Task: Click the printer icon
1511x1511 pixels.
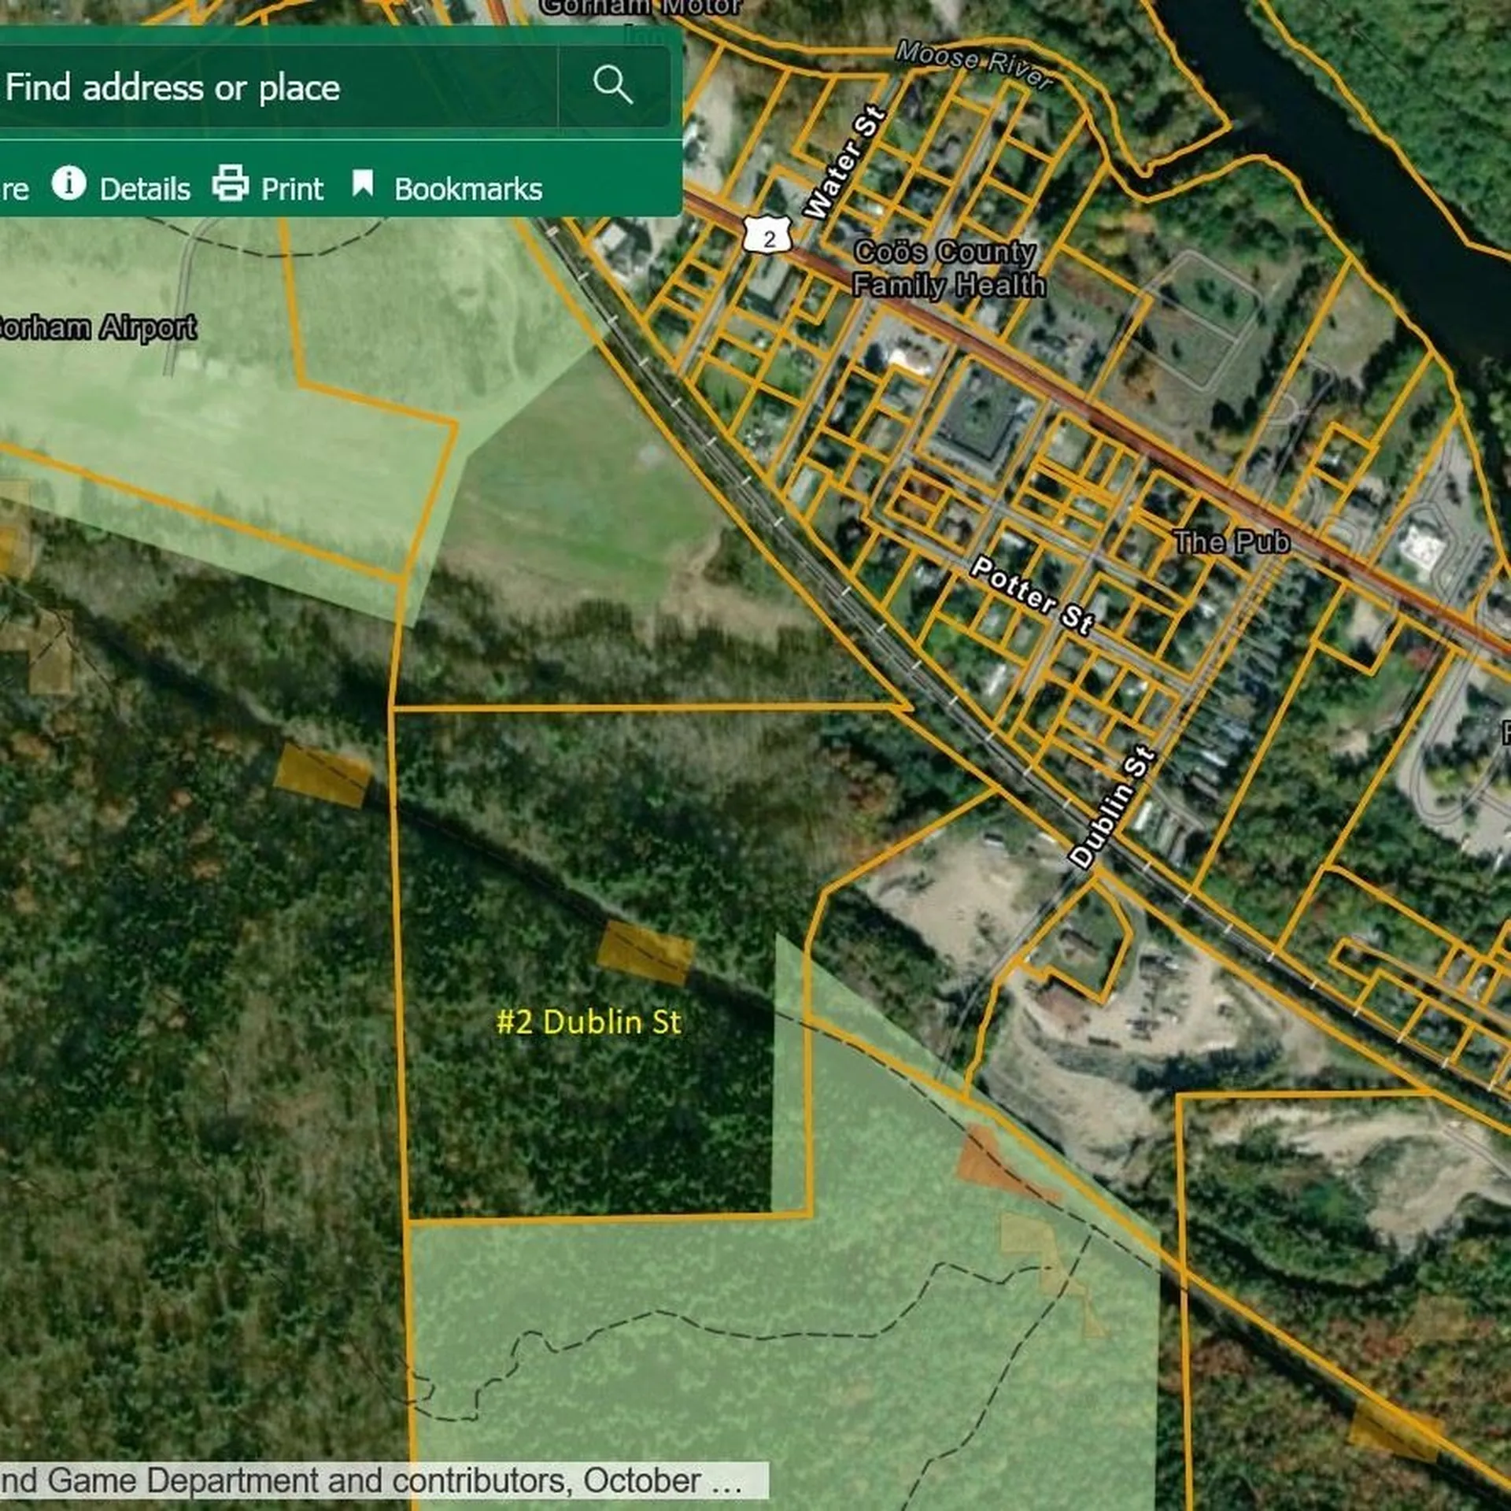Action: coord(230,183)
